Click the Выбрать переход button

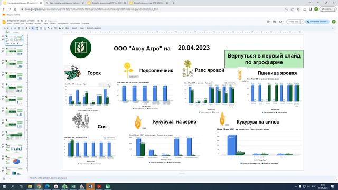pos(94,28)
